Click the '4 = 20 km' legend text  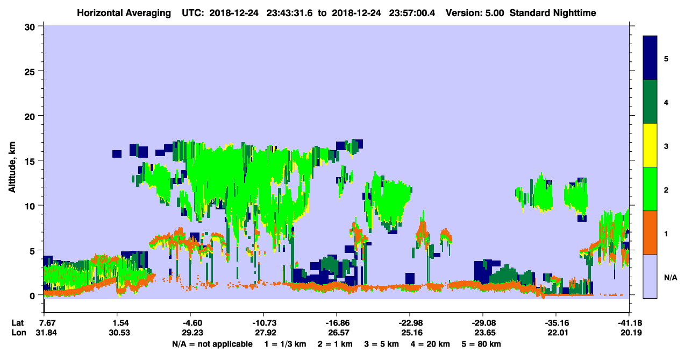point(431,344)
